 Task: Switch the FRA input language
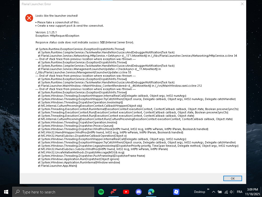pos(239,192)
